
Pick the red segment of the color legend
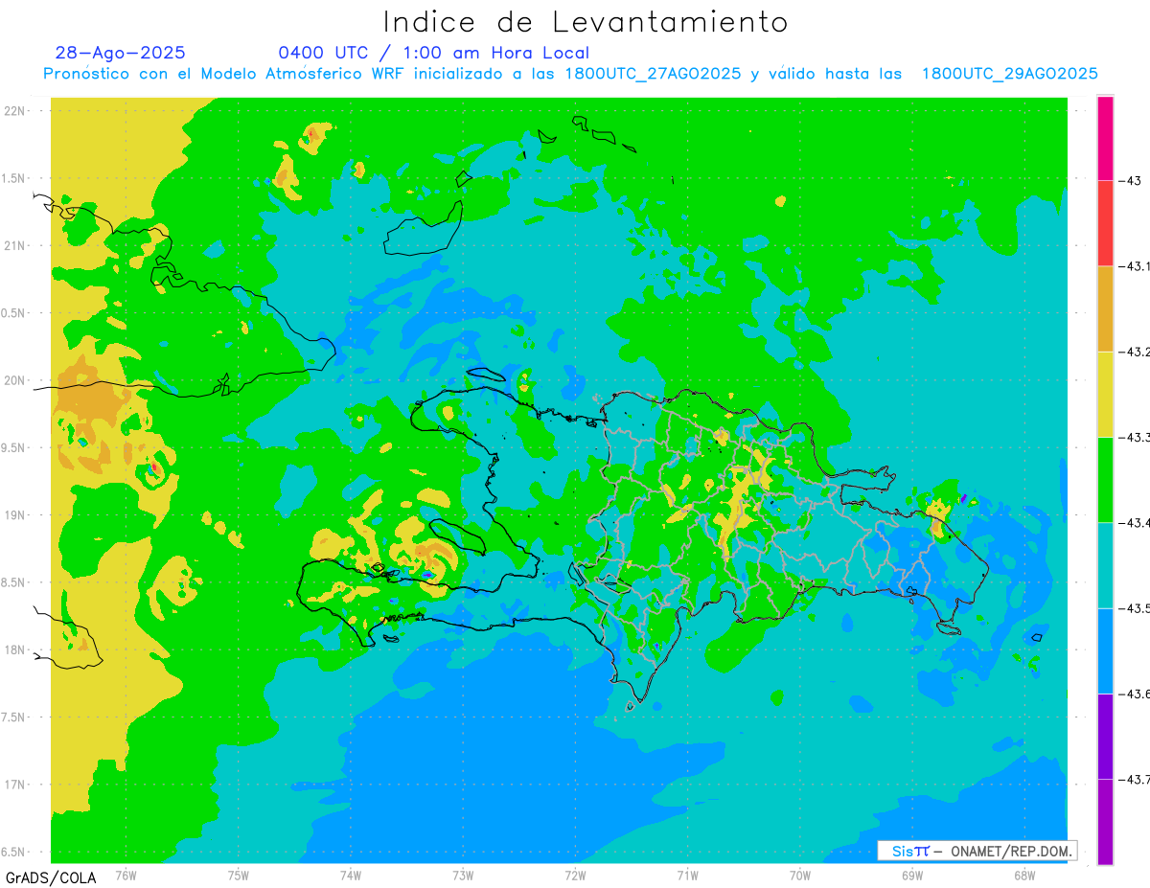tap(1105, 223)
